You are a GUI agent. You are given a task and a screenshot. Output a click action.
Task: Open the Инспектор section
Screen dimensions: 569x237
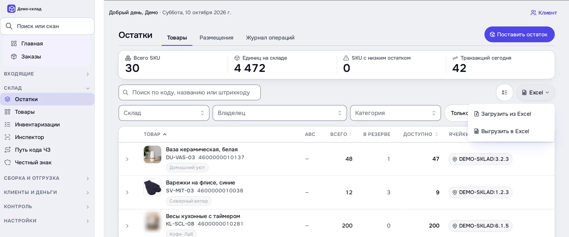click(47, 137)
